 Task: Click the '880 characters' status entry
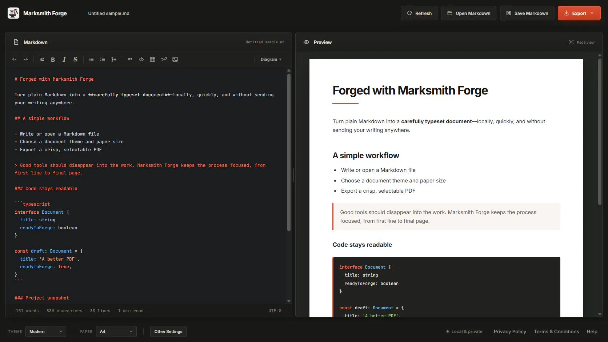pyautogui.click(x=64, y=311)
